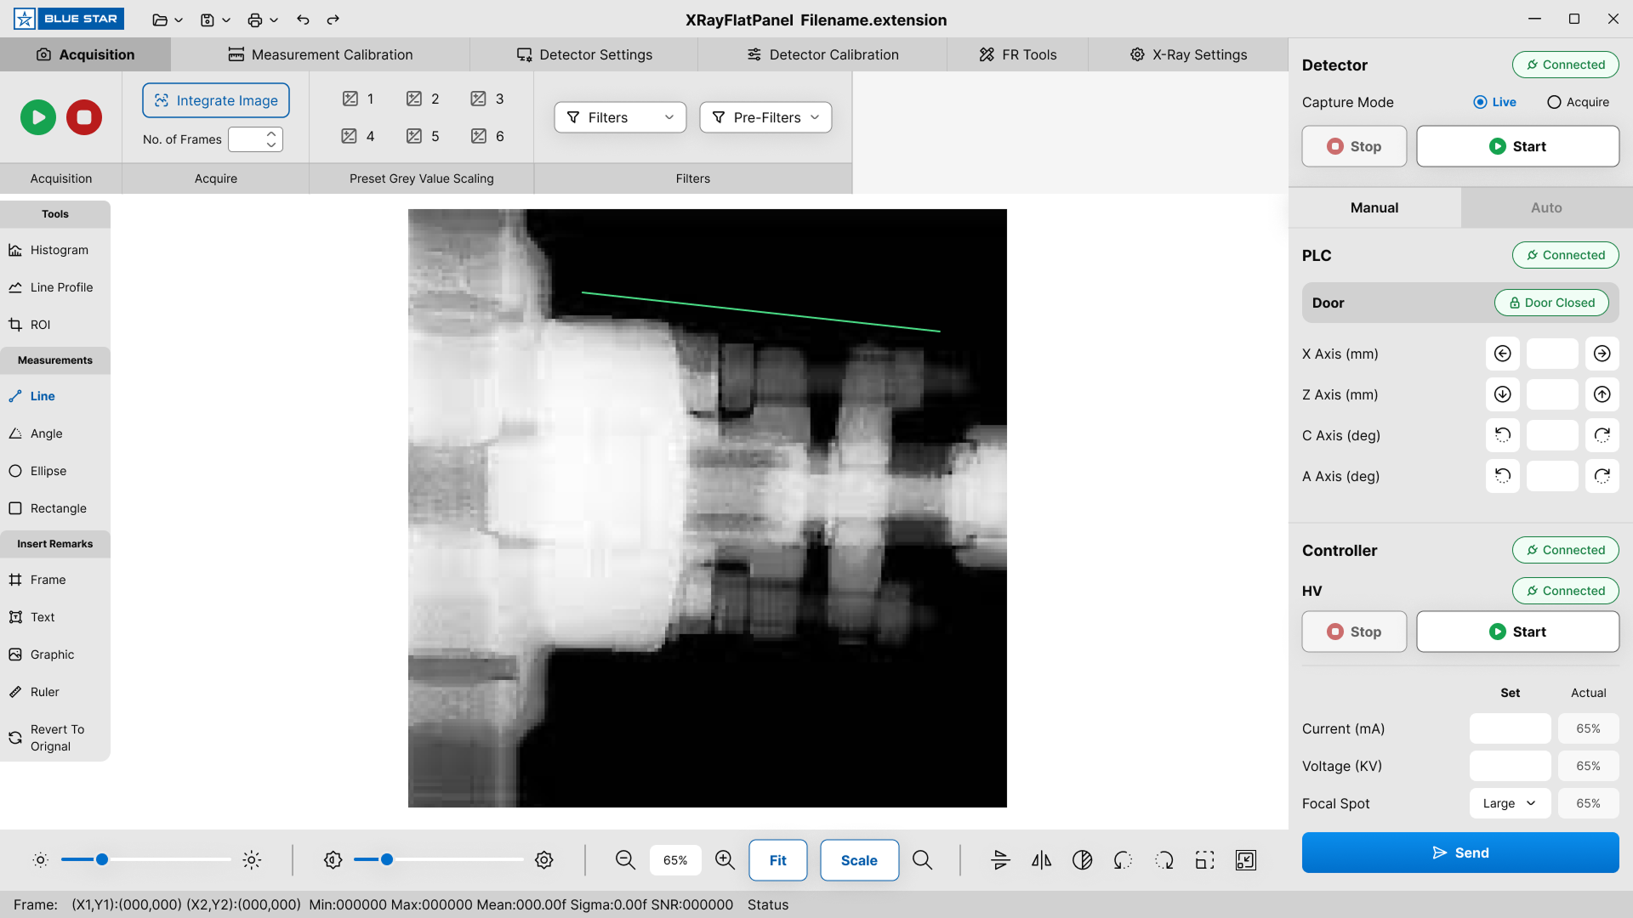This screenshot has width=1633, height=918.
Task: Select preset grey value scaling 3
Action: 487,99
